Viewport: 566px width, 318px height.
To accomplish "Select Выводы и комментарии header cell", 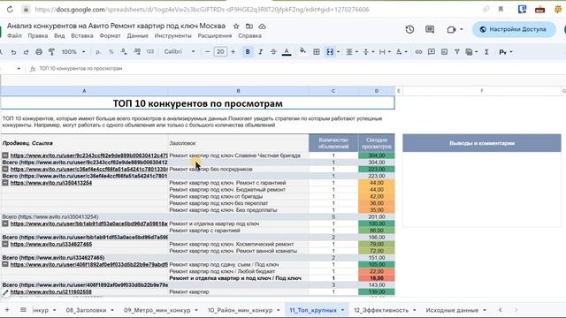I will coord(482,143).
